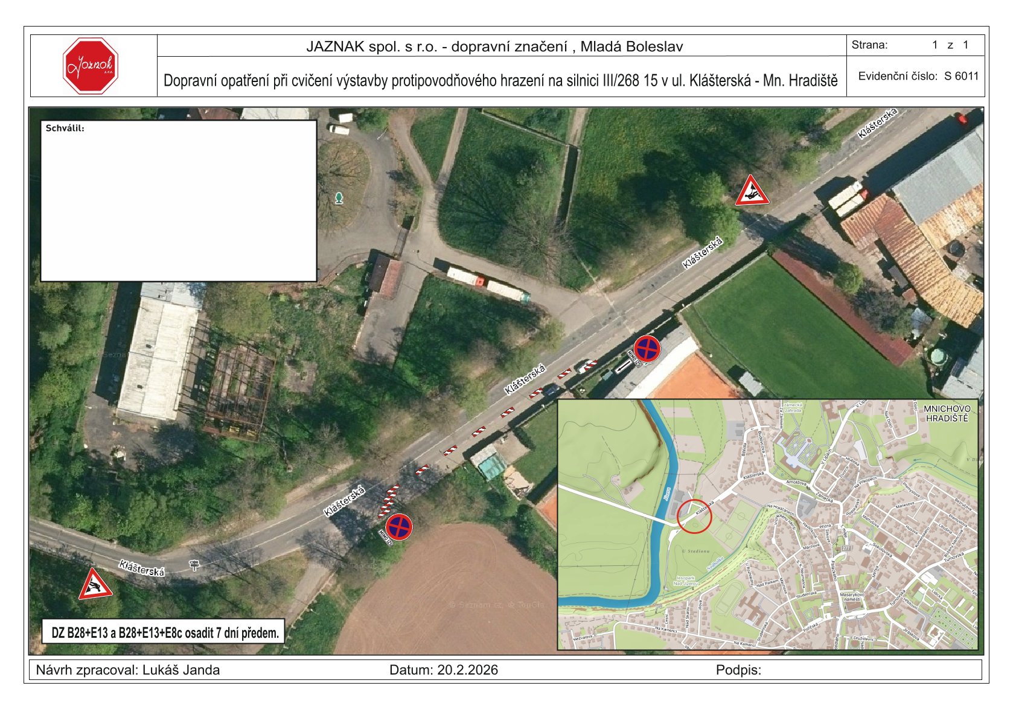Click the signpost icon next to the bottom-left Klášterská label

(194, 565)
